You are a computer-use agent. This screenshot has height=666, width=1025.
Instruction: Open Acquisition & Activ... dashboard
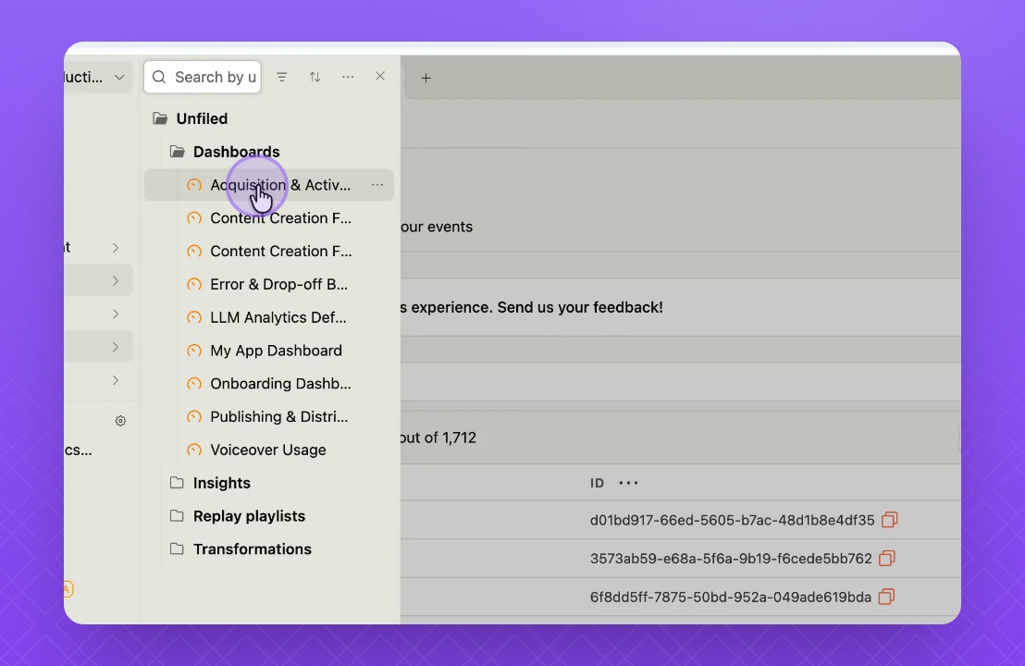(280, 185)
